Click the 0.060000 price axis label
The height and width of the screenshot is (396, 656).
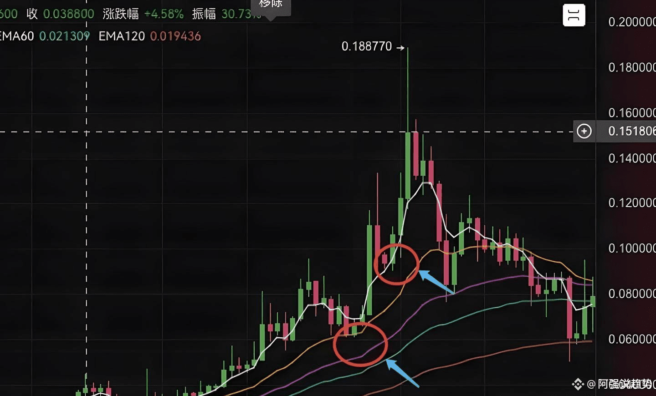tap(632, 339)
